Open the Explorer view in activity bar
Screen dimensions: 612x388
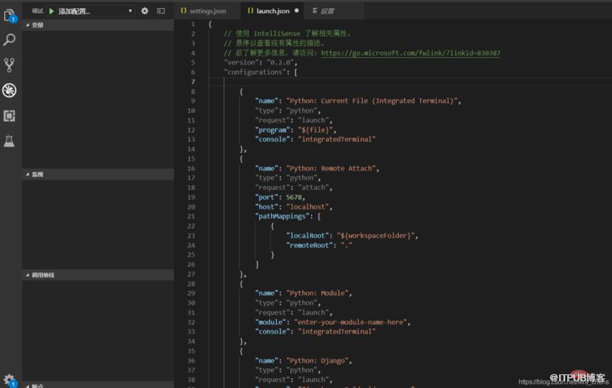pyautogui.click(x=10, y=15)
